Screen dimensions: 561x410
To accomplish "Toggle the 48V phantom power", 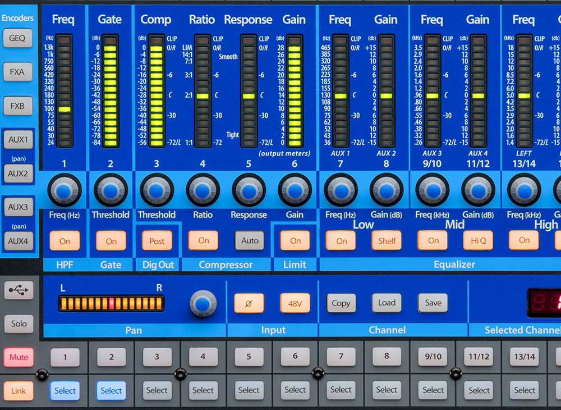I will coord(294,303).
